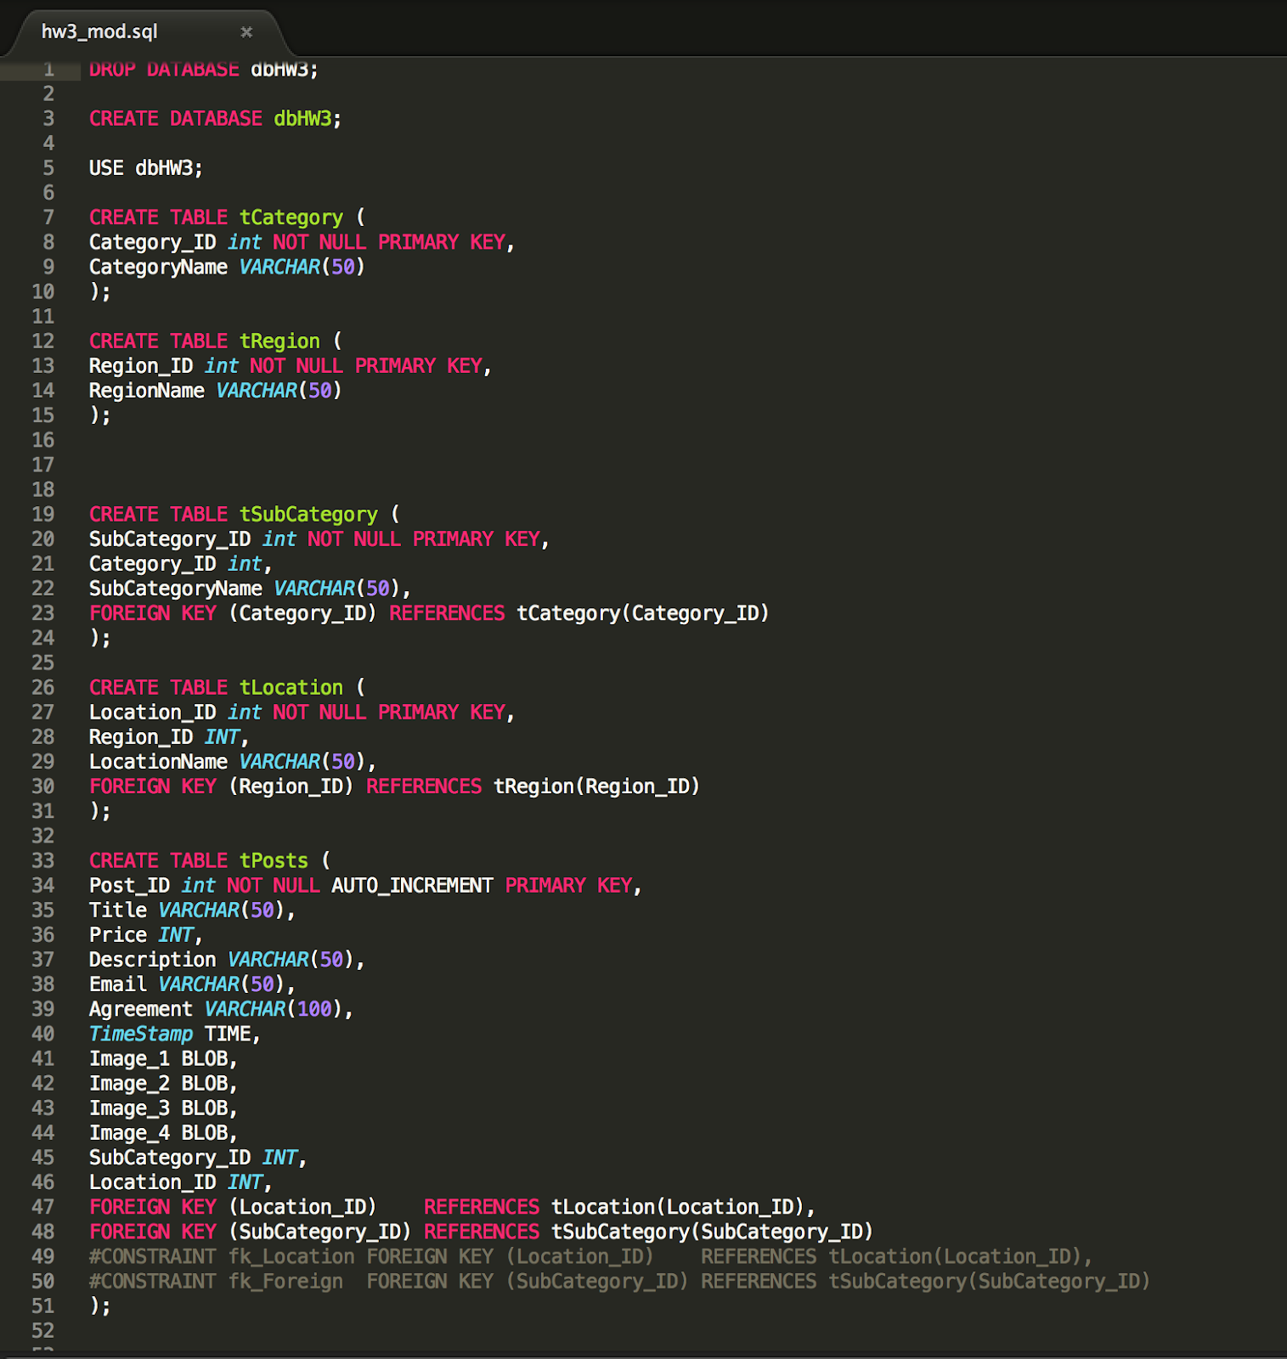1287x1359 pixels.
Task: Click 'SubCategory_ID INT,' line in tPosts
Action: 198,1158
